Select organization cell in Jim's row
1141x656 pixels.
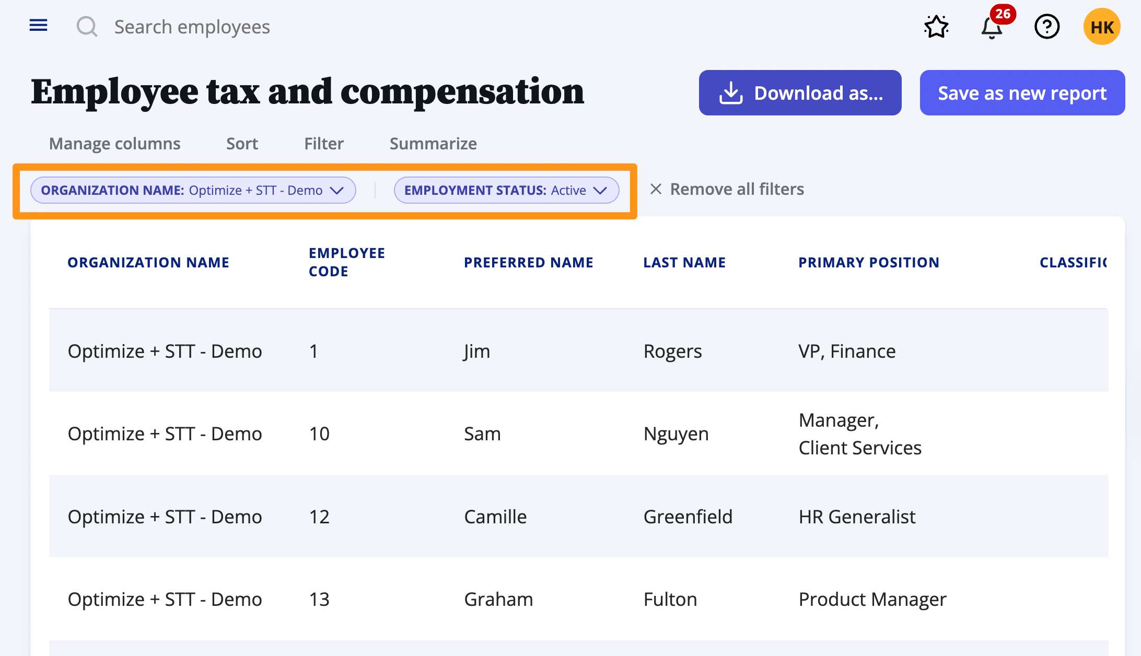coord(165,351)
